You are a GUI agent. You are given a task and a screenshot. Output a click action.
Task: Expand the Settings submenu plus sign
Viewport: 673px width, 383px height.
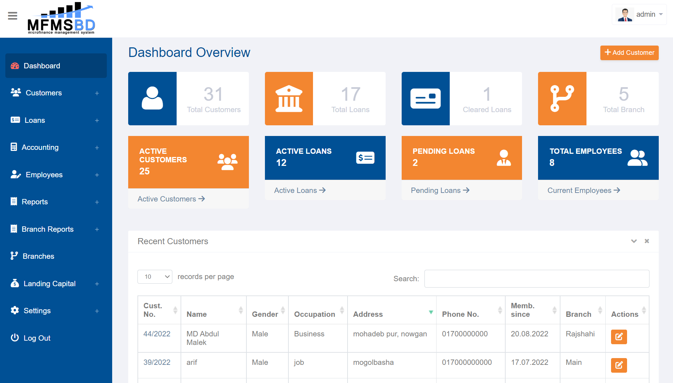click(97, 311)
